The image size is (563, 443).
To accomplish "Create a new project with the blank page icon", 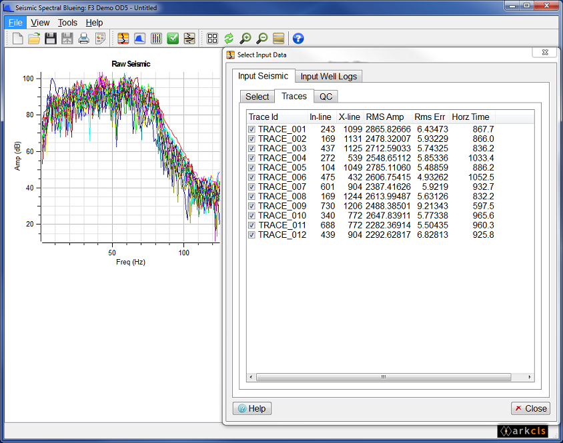I will pyautogui.click(x=17, y=39).
